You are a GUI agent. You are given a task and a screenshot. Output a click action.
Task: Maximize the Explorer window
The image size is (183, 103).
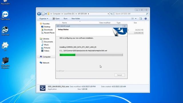point(142,10)
